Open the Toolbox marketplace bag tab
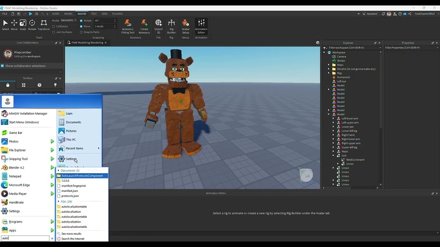This screenshot has width=440, height=247. click(x=8, y=85)
